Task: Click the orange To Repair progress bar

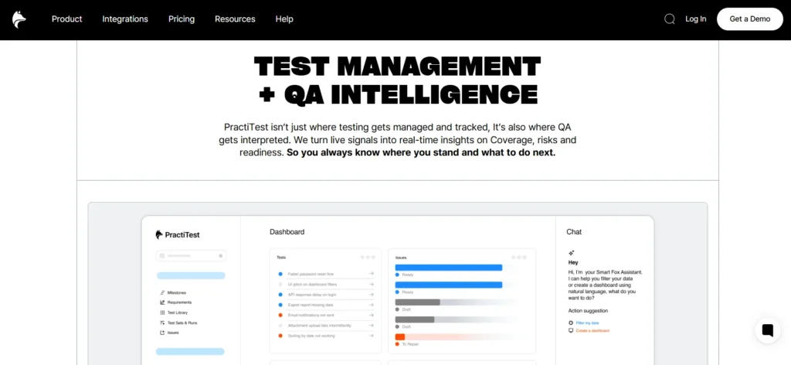Action: coord(400,336)
